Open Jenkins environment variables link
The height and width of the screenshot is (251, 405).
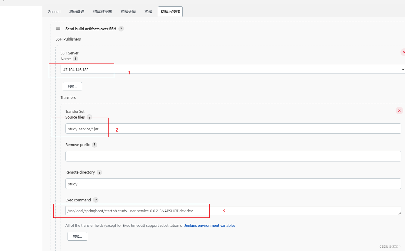point(210,225)
